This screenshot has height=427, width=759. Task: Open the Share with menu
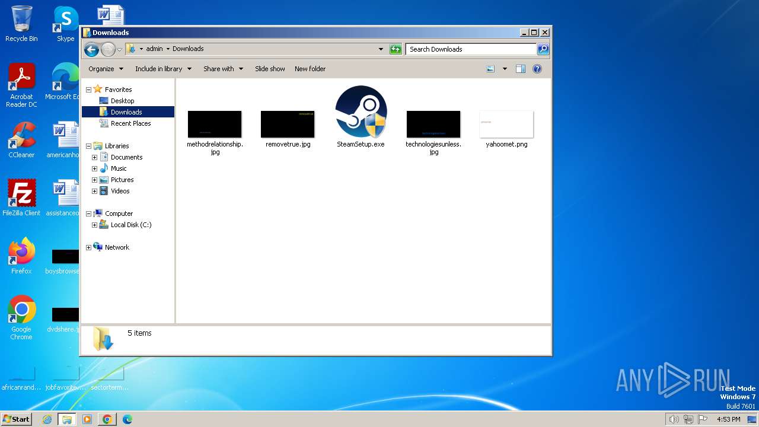point(223,69)
